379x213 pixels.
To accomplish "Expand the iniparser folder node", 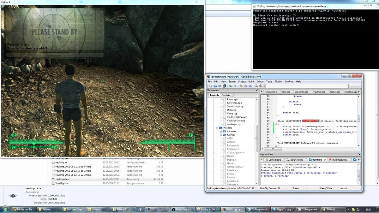I will (221, 131).
